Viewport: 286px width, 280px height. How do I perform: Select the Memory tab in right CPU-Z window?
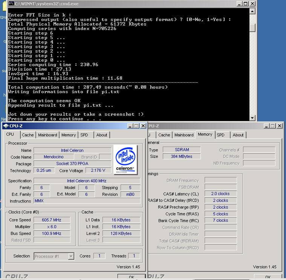[x=205, y=135]
